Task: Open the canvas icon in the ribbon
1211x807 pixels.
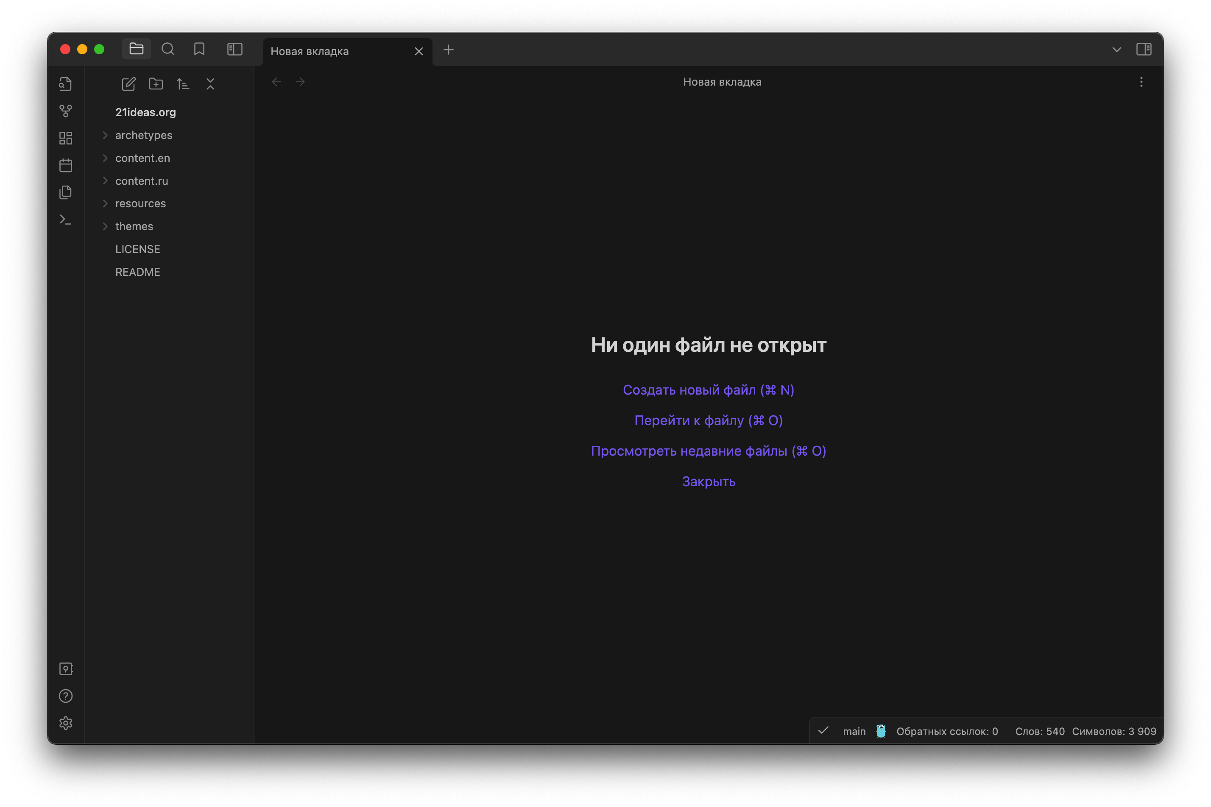Action: [x=65, y=138]
